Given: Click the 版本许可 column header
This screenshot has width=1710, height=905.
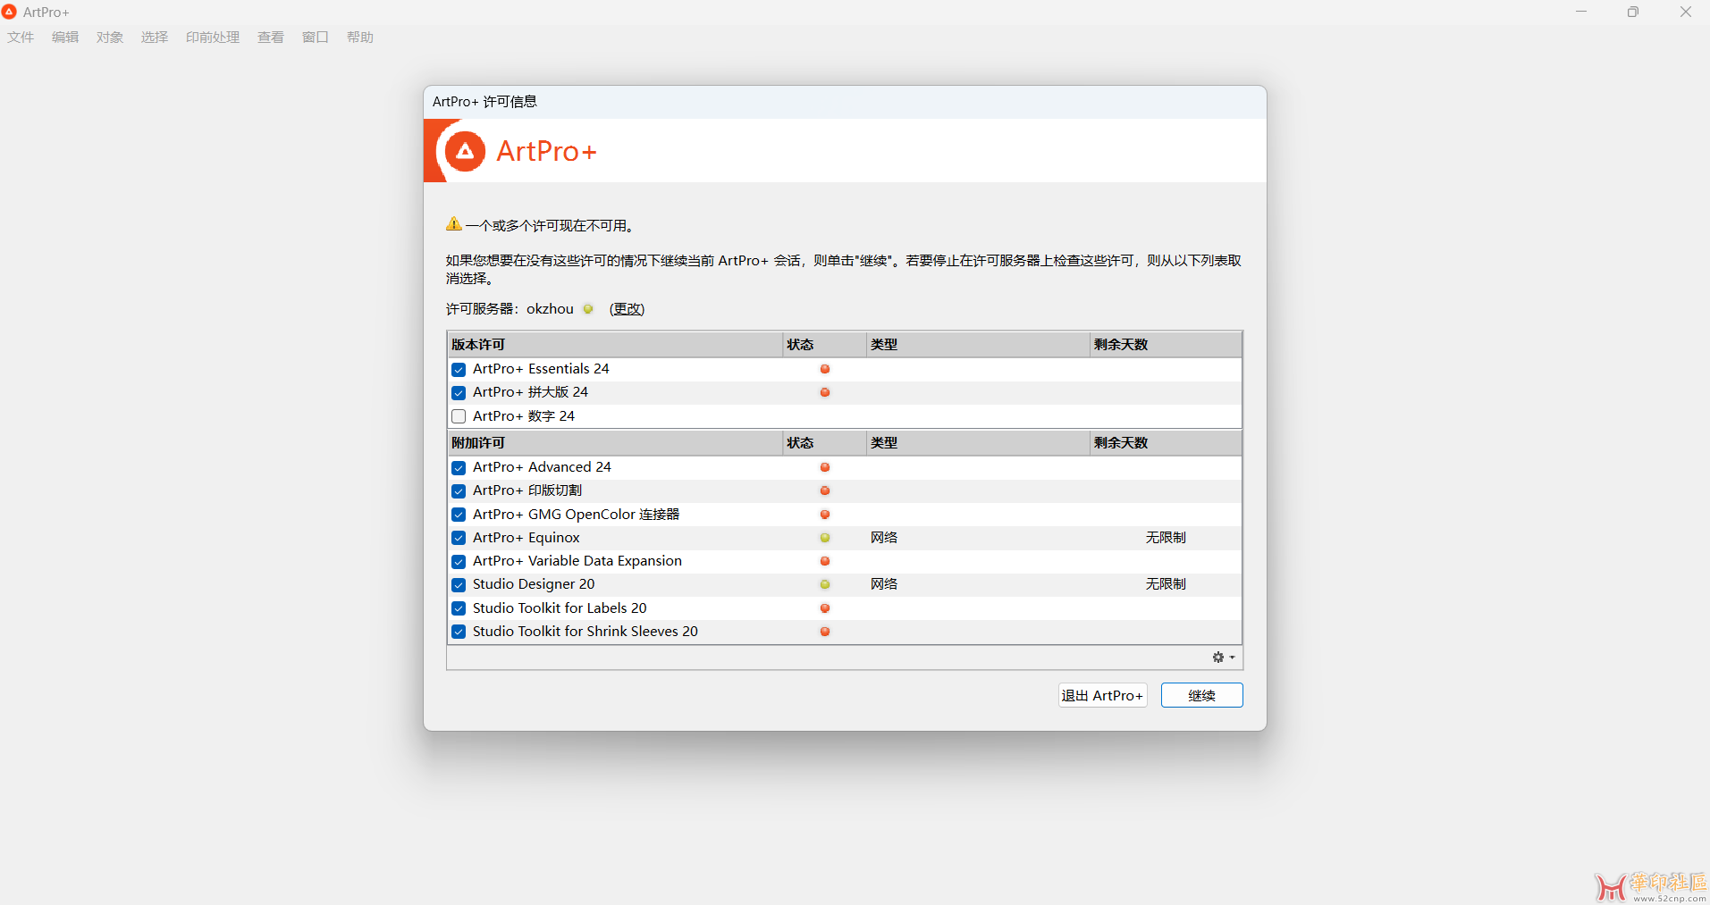Looking at the screenshot, I should point(615,344).
